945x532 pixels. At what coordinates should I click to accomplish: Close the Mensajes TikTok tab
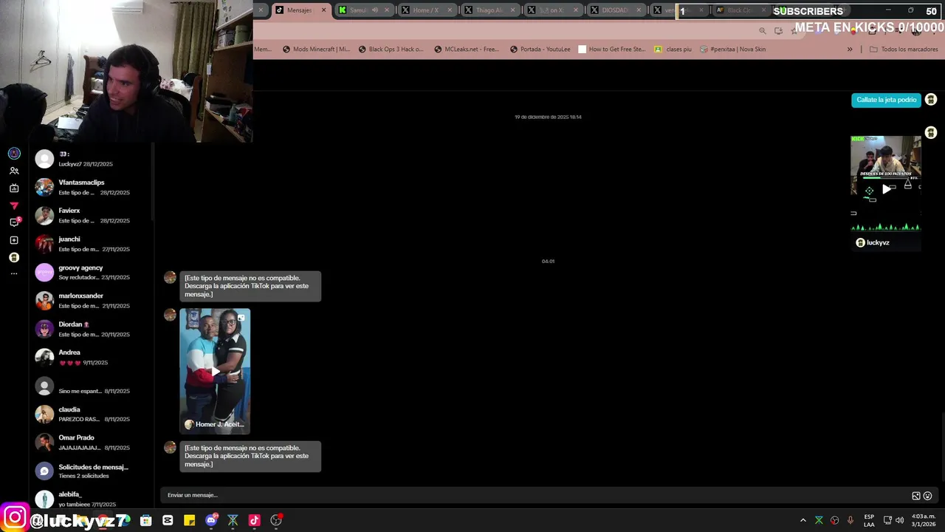pyautogui.click(x=323, y=10)
